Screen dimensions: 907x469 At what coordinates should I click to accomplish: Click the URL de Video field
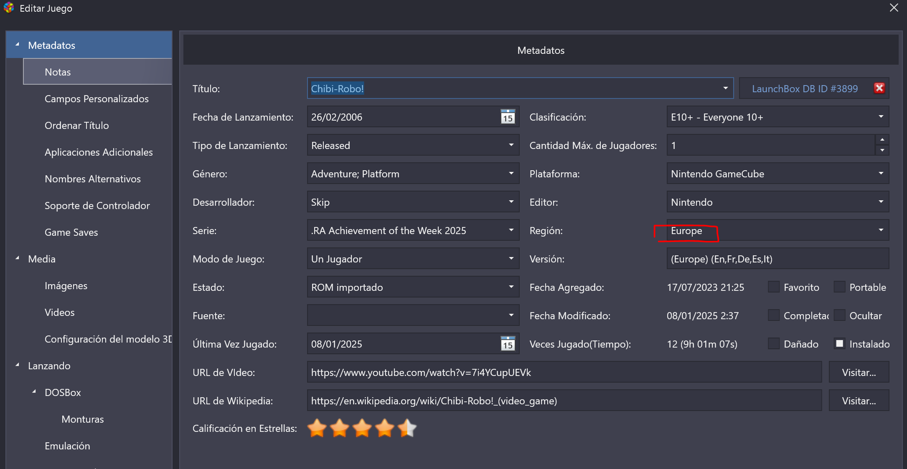[564, 372]
